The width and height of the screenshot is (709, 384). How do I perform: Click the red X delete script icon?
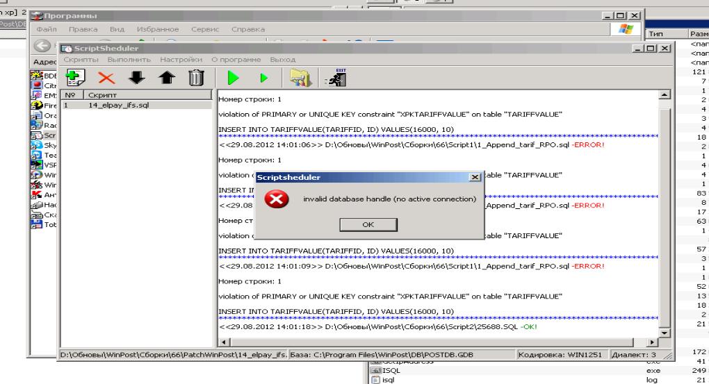click(x=106, y=78)
